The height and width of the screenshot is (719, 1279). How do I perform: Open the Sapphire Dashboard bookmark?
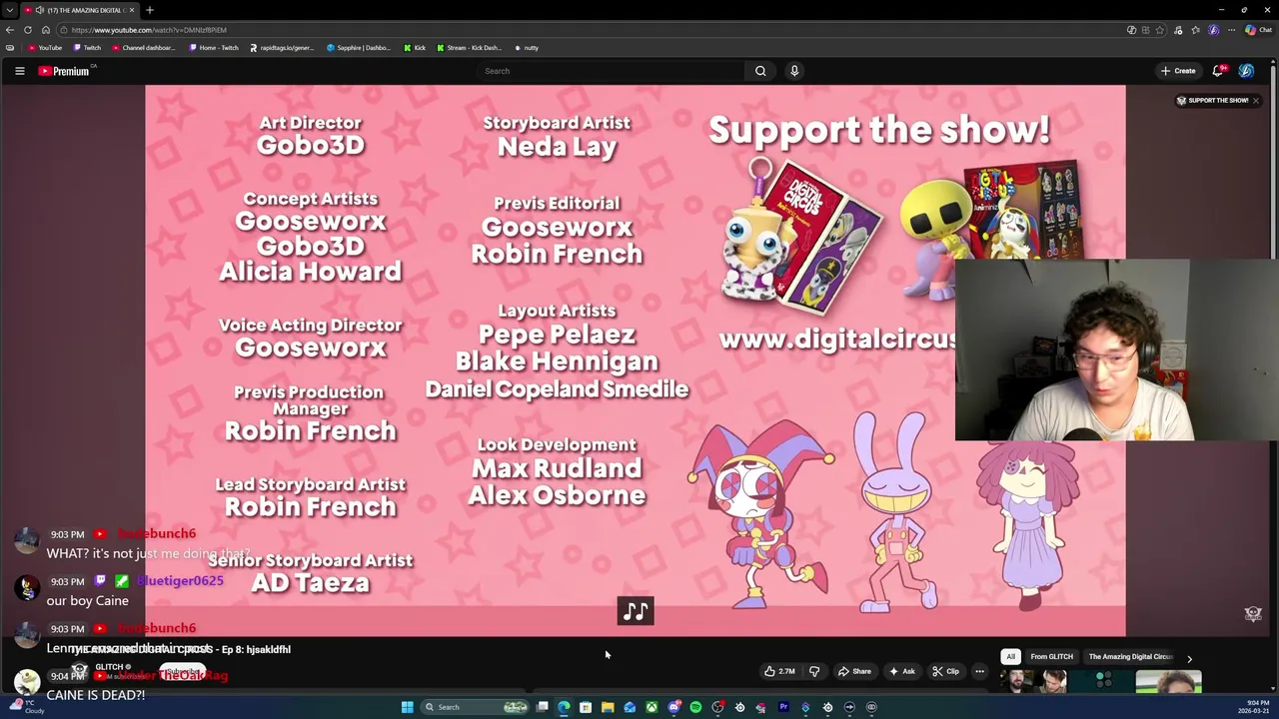(x=359, y=47)
